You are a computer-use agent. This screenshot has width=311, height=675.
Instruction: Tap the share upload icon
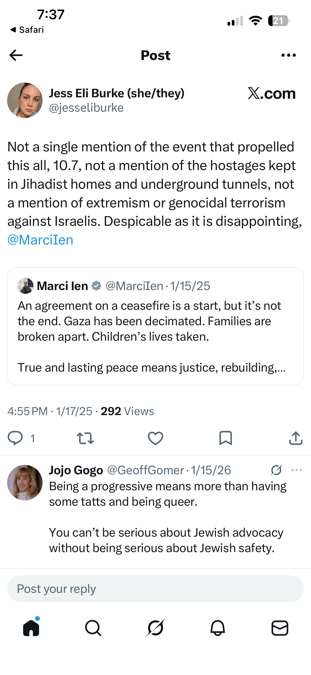[296, 438]
